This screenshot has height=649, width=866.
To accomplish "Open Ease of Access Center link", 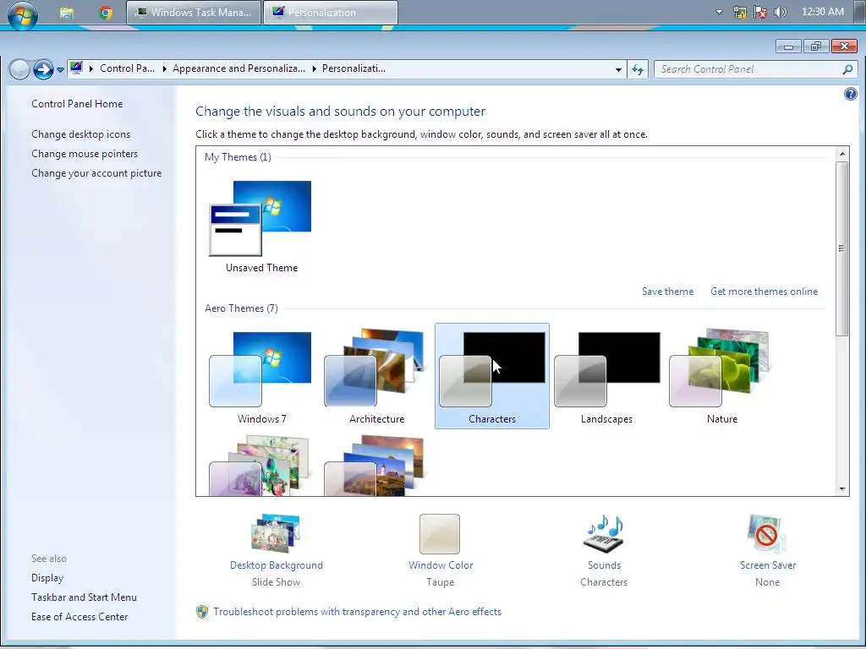I will (x=79, y=616).
